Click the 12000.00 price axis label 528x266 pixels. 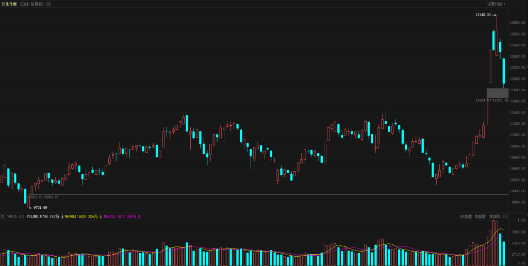[517, 79]
